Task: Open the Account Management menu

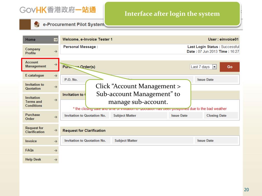Action: tap(36, 64)
